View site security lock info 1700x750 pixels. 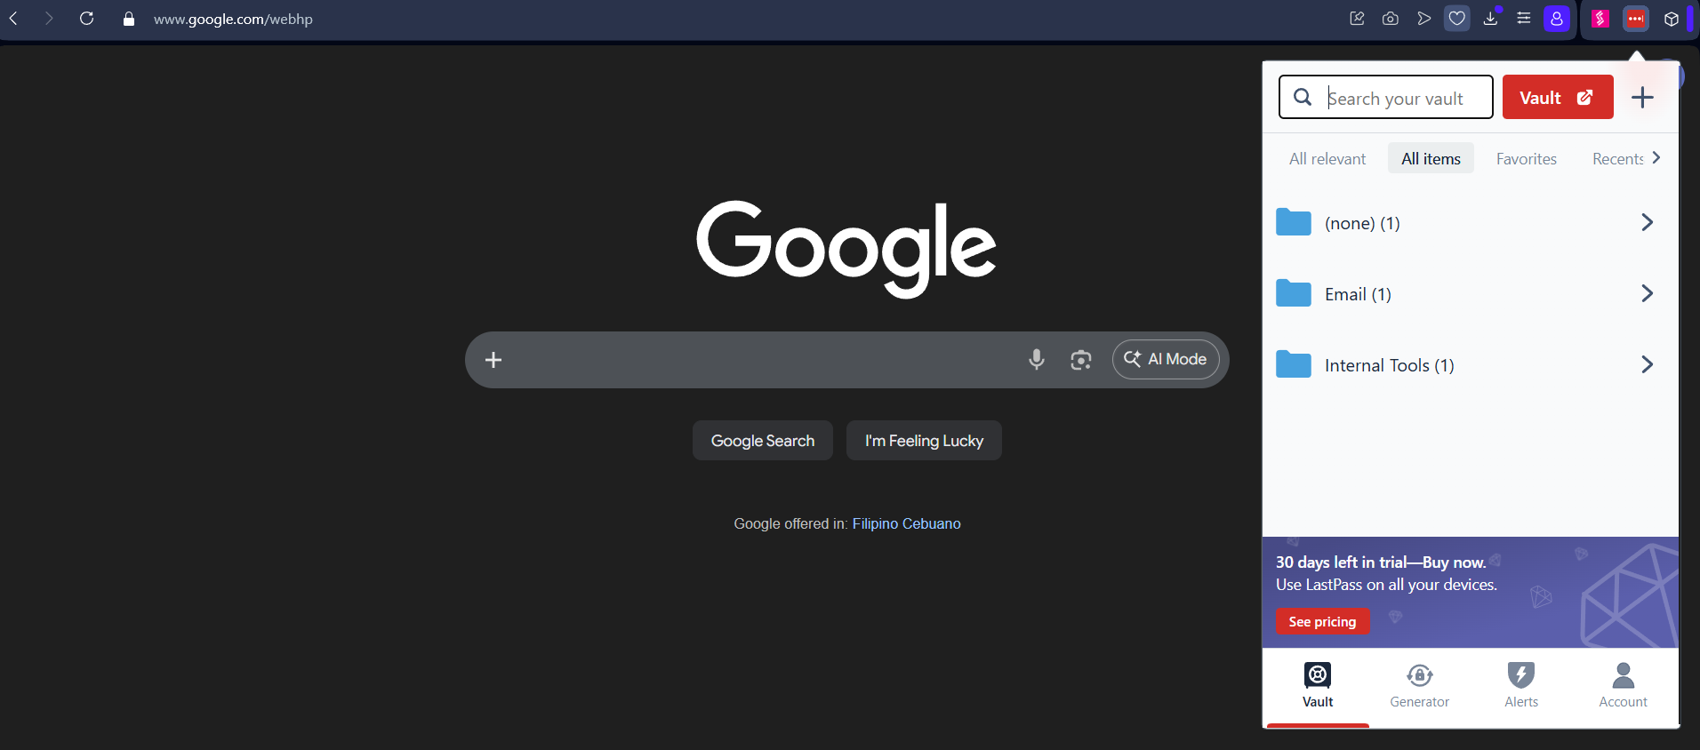click(x=129, y=19)
